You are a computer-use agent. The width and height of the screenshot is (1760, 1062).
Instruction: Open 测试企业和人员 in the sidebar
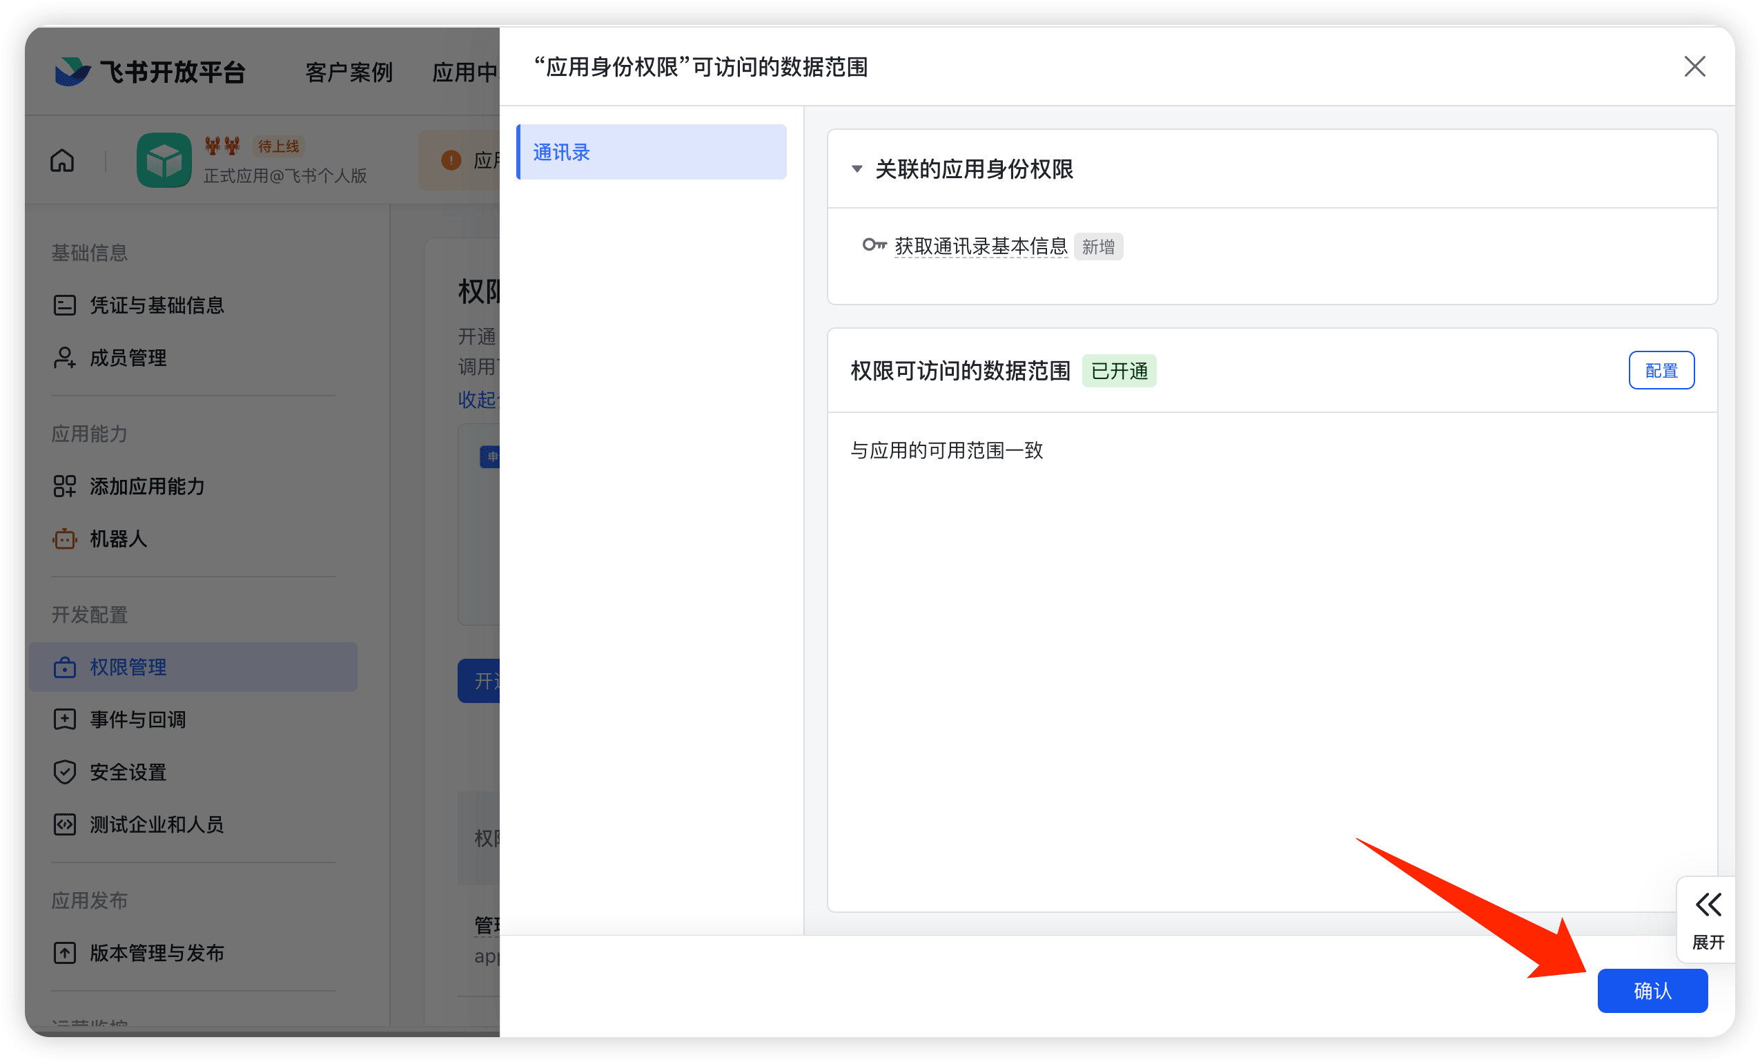[157, 824]
